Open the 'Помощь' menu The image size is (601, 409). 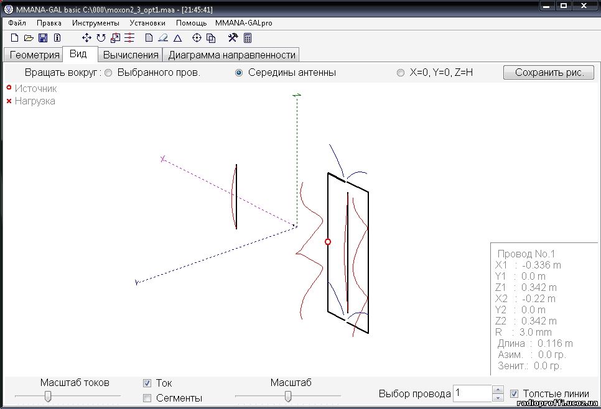click(x=191, y=23)
